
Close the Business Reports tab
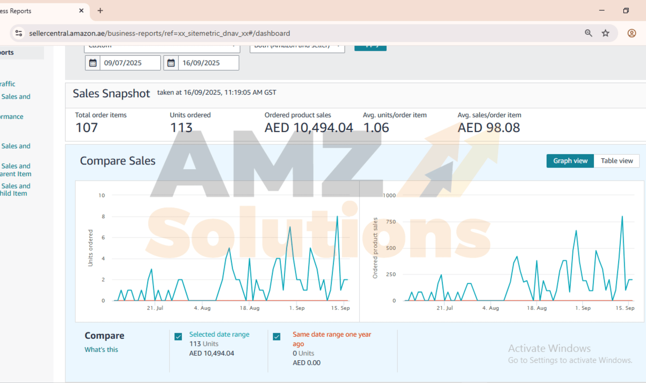pos(81,11)
